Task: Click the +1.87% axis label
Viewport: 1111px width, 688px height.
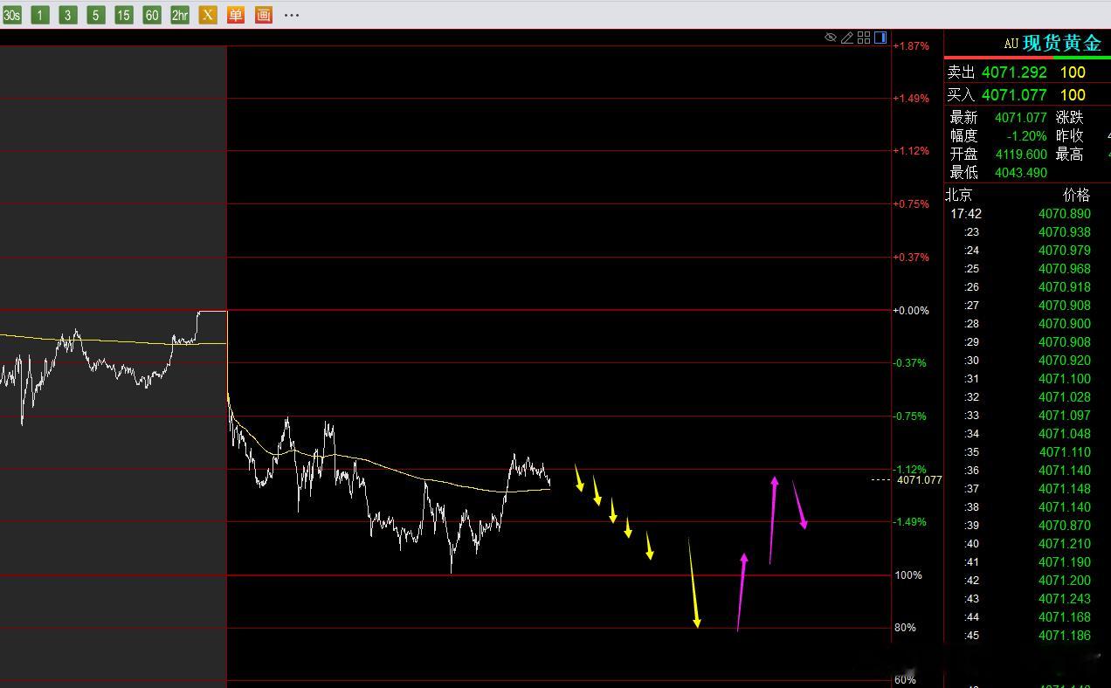Action: point(911,46)
